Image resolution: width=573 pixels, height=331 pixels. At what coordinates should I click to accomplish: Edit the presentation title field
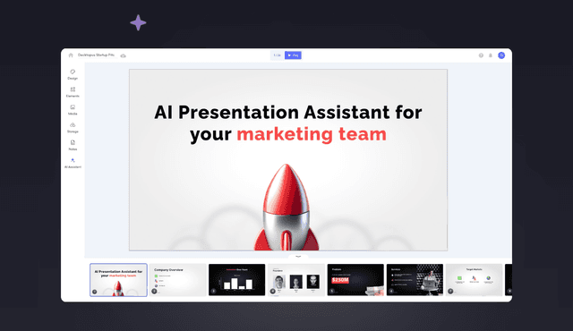(96, 55)
